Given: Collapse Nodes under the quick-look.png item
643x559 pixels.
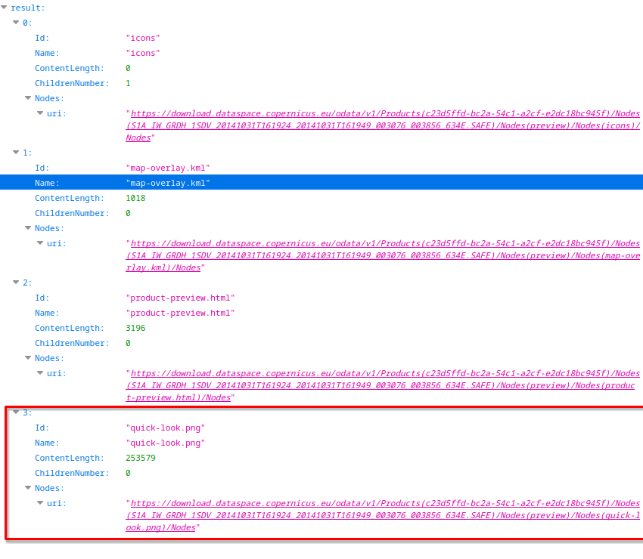Looking at the screenshot, I should [x=28, y=488].
